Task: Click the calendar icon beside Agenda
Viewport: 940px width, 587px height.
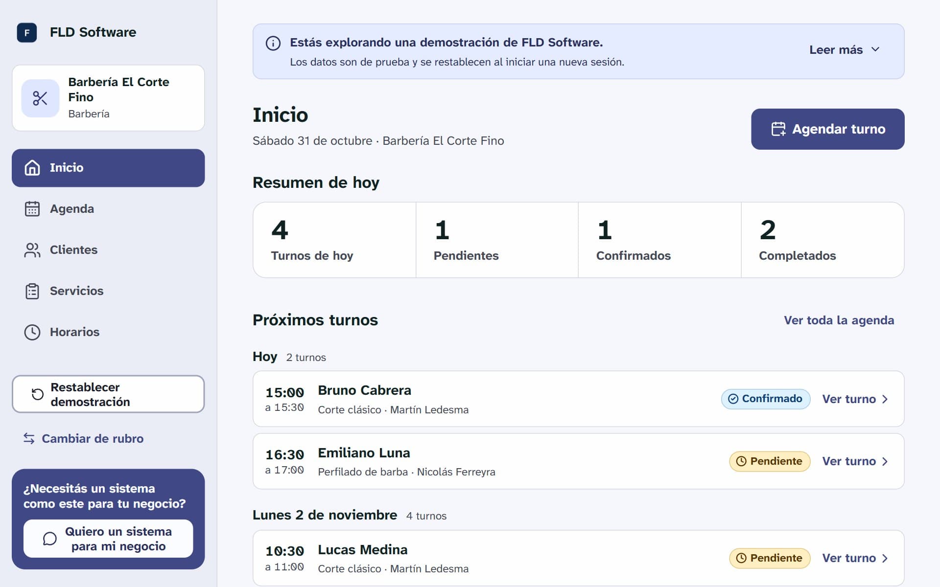Action: point(32,209)
